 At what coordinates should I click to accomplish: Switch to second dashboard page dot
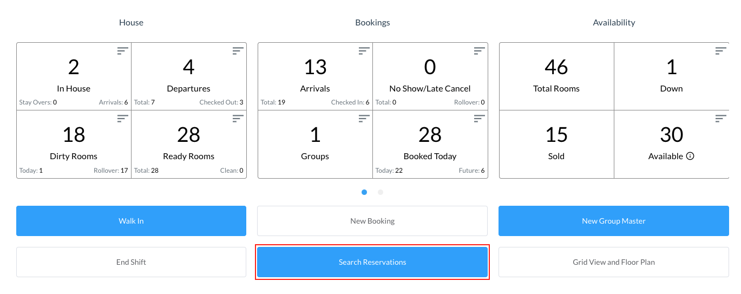[x=381, y=192]
